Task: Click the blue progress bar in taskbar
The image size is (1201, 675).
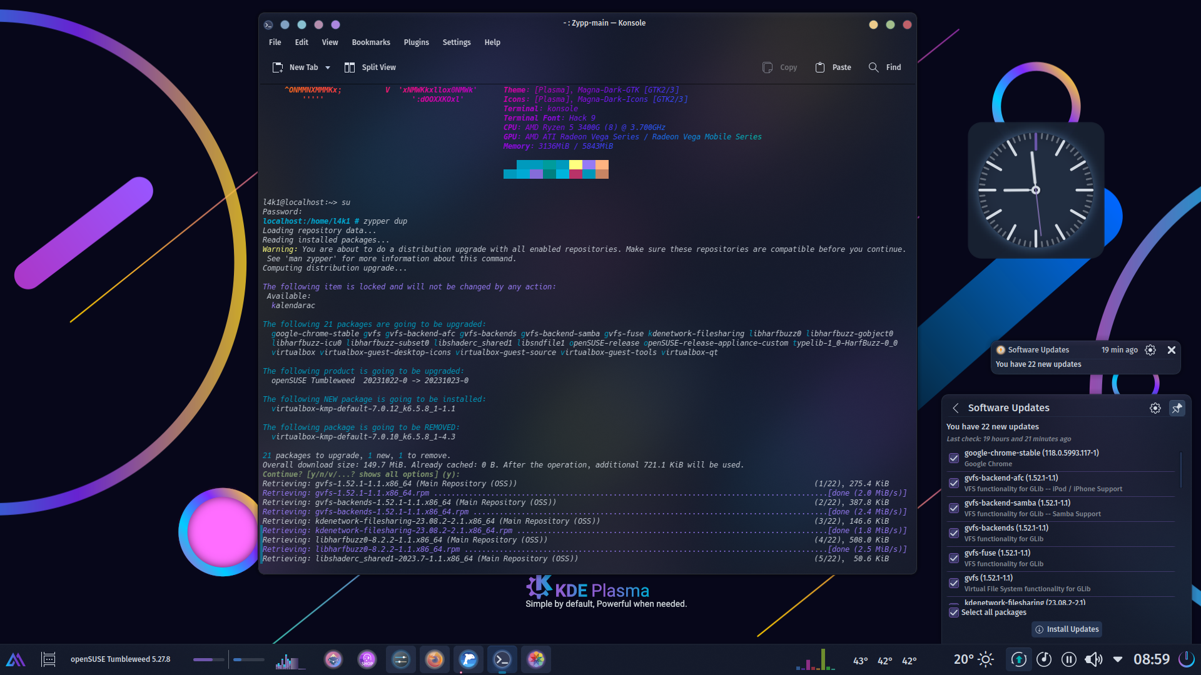Action: point(248,659)
